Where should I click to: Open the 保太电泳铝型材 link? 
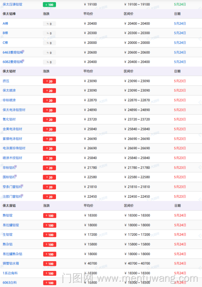click(14, 110)
